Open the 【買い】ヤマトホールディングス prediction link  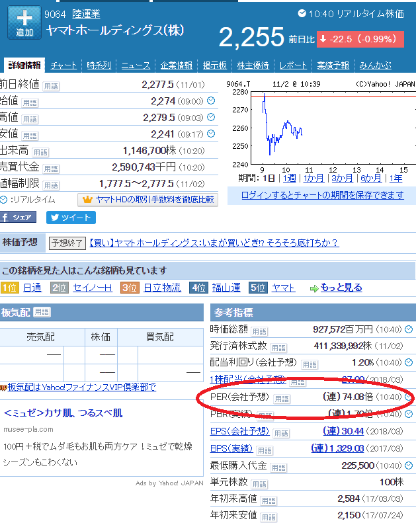coord(214,243)
